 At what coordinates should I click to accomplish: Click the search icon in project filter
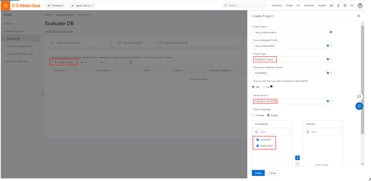pos(131,62)
